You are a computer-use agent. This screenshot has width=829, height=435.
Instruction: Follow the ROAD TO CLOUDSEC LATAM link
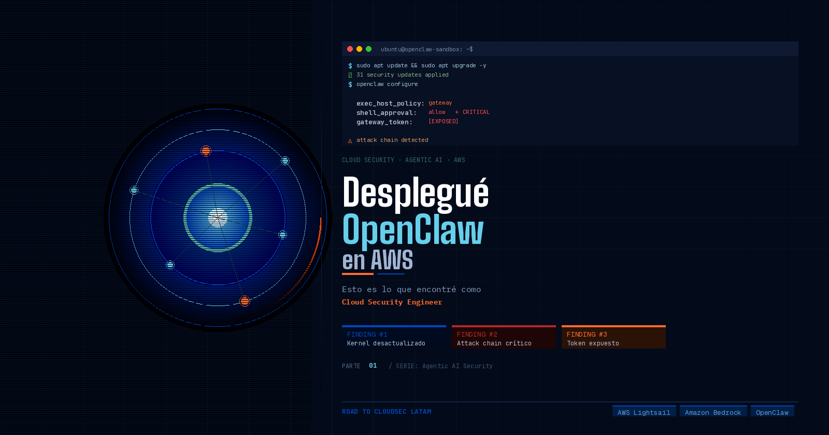coord(387,412)
